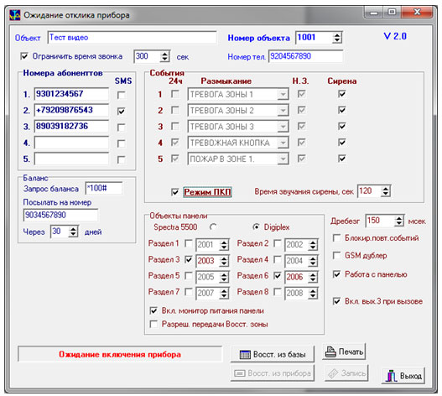Screen dimensions: 442x396
Task: Click the Печать printer button
Action: coord(344,352)
